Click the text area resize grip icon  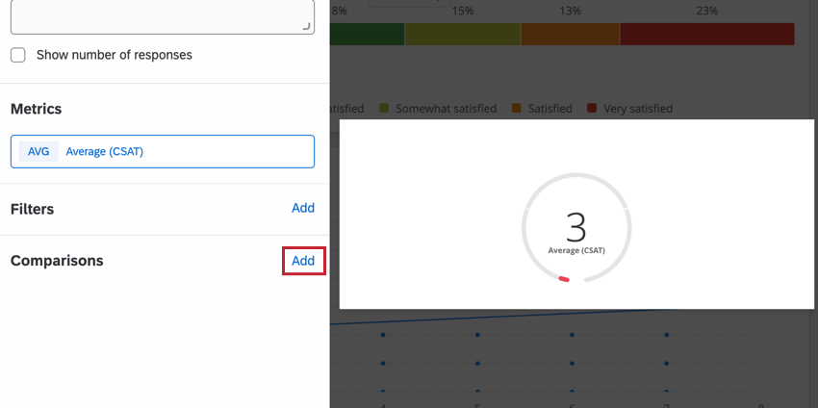(306, 27)
